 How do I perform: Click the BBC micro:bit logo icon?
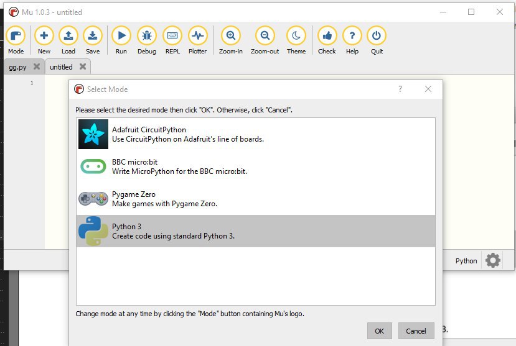pyautogui.click(x=93, y=166)
